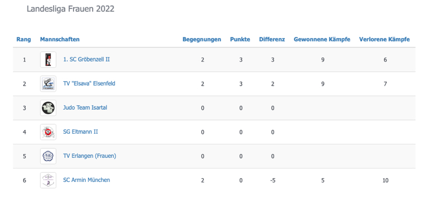The height and width of the screenshot is (207, 429).
Task: Open the TV Erlangen (Frauen) club logo
Action: [48, 156]
